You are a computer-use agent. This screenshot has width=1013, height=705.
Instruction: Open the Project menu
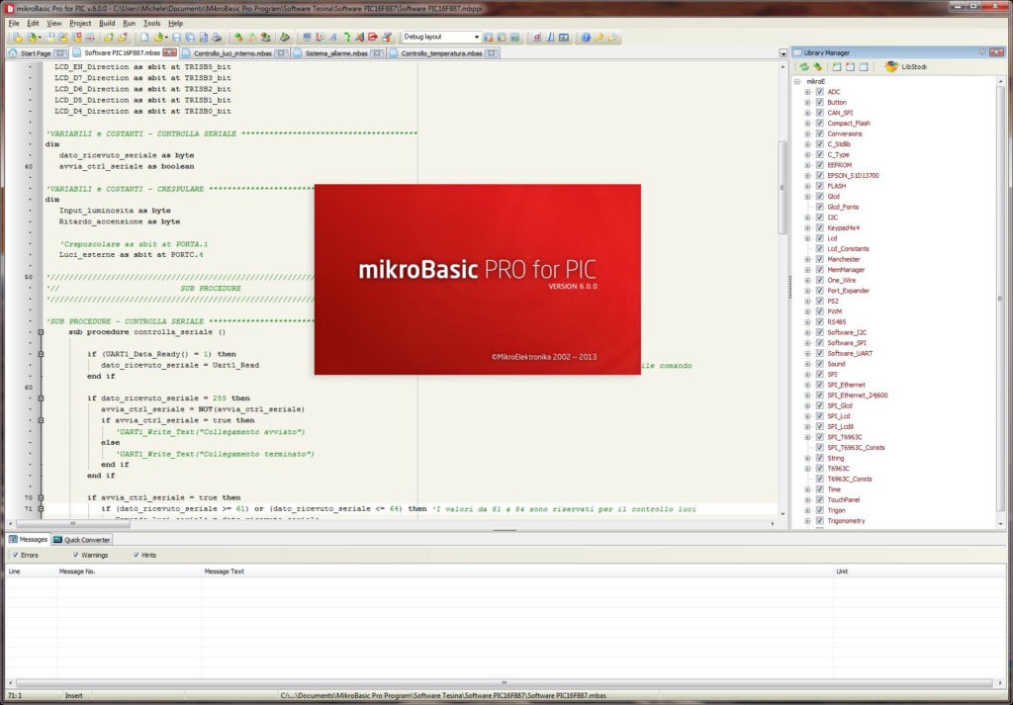coord(80,23)
